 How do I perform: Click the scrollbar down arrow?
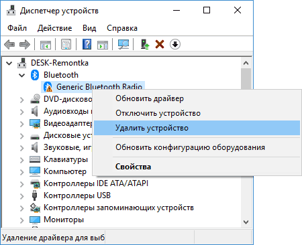pos(246,222)
